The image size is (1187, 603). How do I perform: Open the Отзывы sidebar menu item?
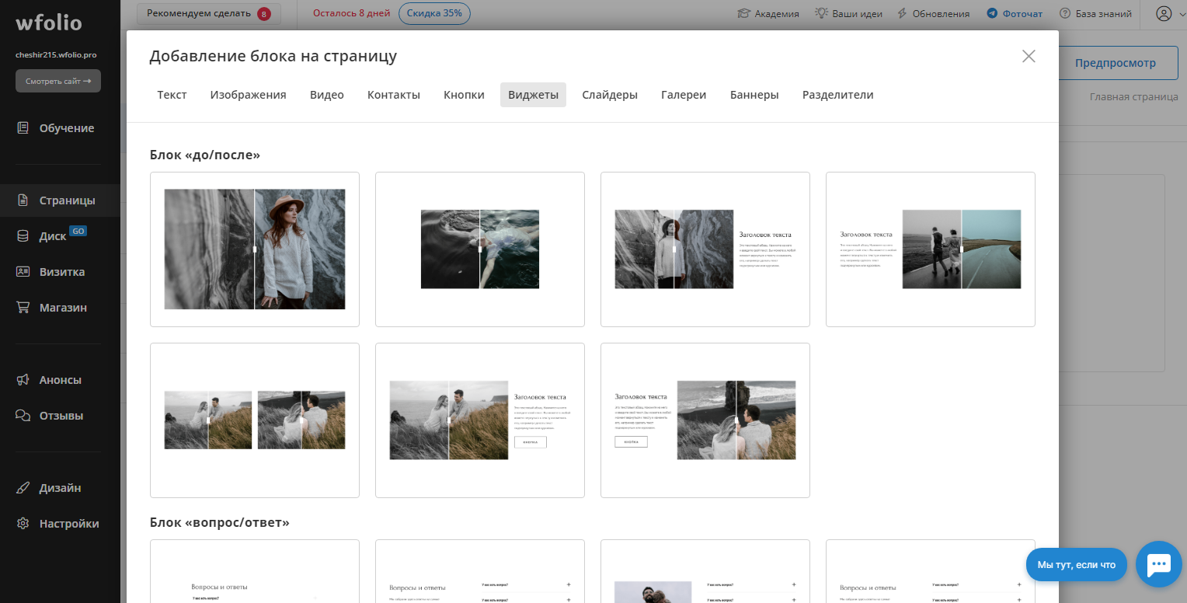pos(60,416)
